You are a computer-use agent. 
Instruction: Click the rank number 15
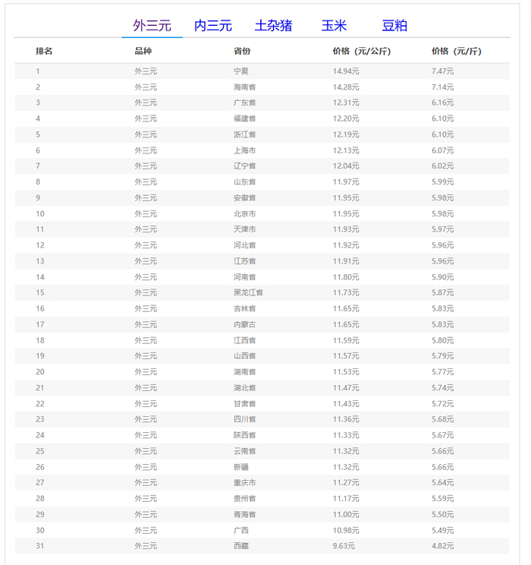click(40, 292)
